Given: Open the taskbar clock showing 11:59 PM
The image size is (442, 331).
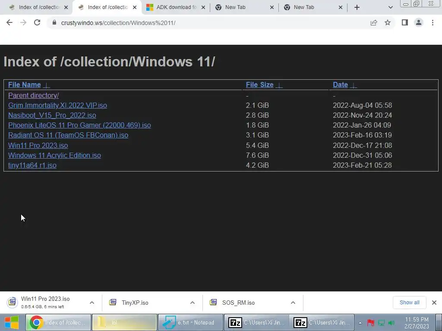Looking at the screenshot, I should 417,323.
